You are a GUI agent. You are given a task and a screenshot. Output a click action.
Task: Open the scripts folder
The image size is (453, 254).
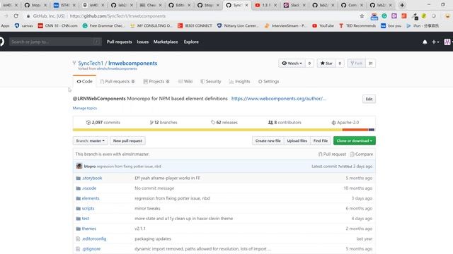pos(88,208)
